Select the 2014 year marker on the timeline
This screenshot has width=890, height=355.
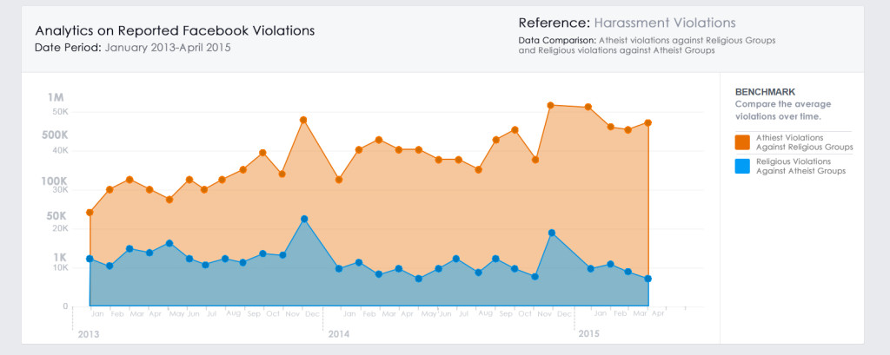pyautogui.click(x=338, y=333)
